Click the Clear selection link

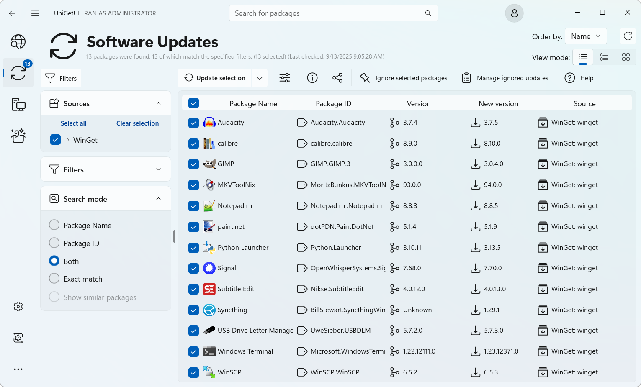pos(137,123)
